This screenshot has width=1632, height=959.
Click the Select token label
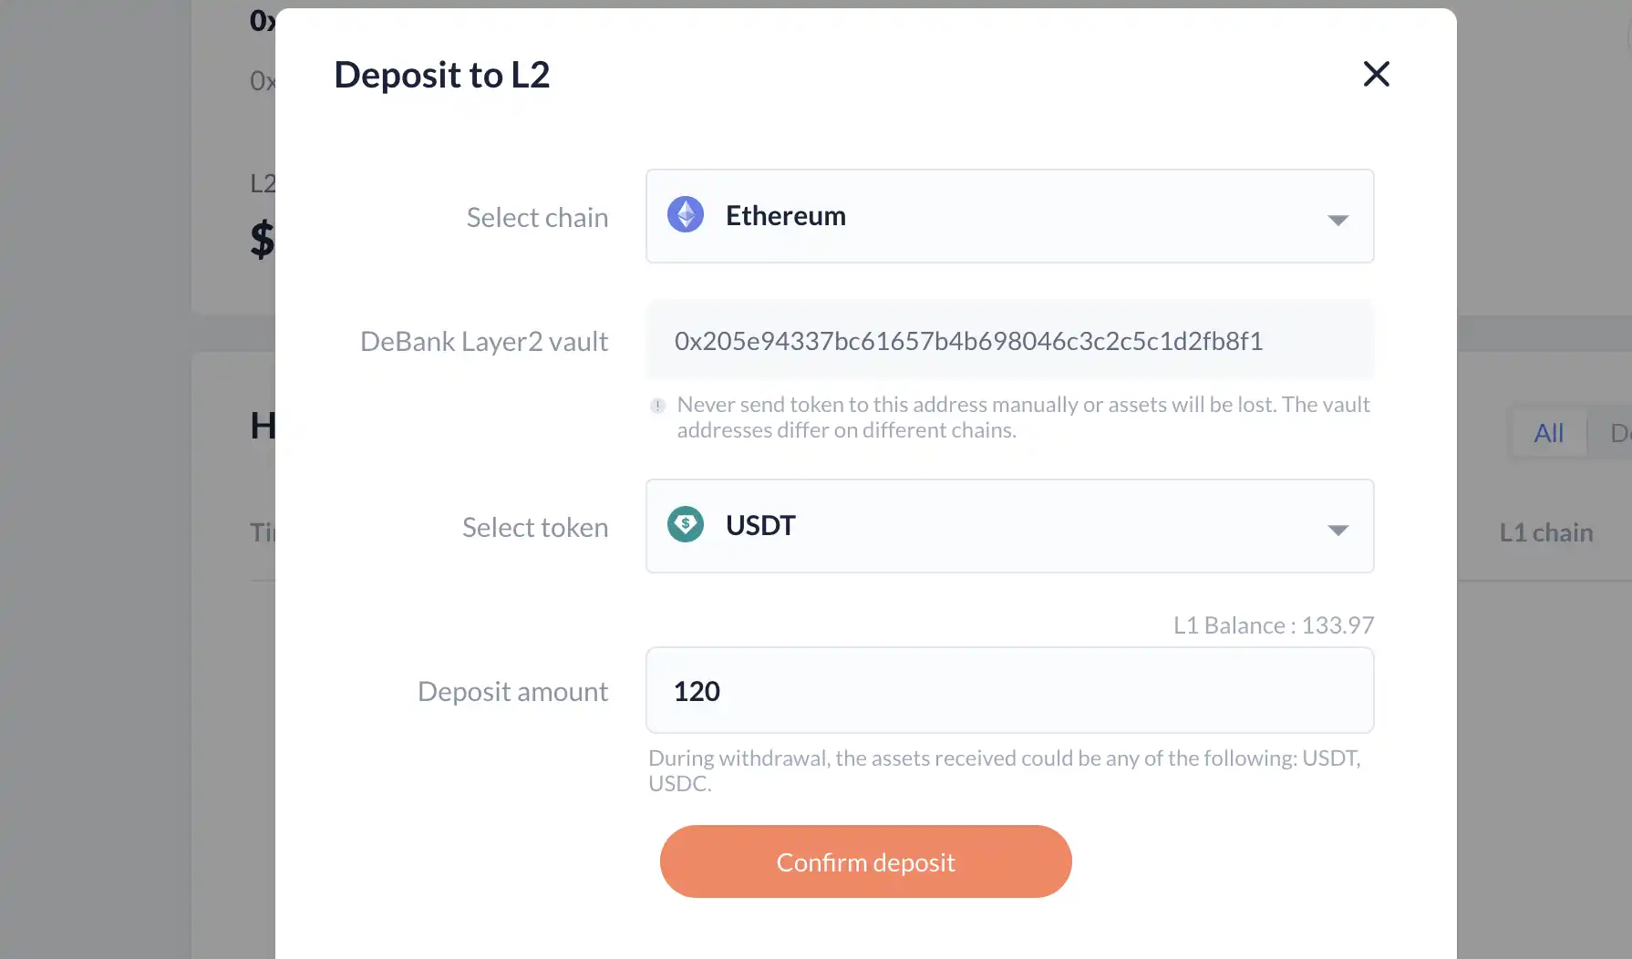(x=535, y=528)
